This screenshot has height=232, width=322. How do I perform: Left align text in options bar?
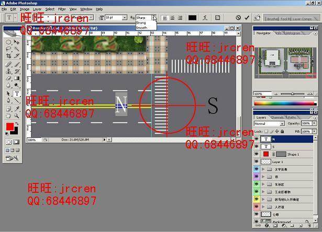pyautogui.click(x=164, y=18)
